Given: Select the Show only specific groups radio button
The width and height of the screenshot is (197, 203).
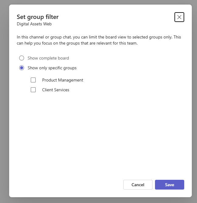Looking at the screenshot, I should (x=22, y=68).
